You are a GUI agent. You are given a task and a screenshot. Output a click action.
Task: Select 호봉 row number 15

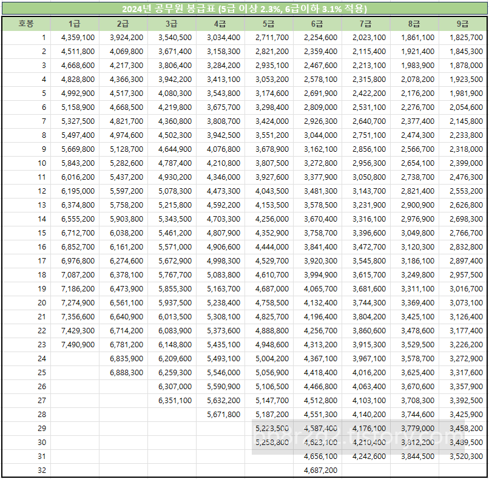click(x=26, y=233)
